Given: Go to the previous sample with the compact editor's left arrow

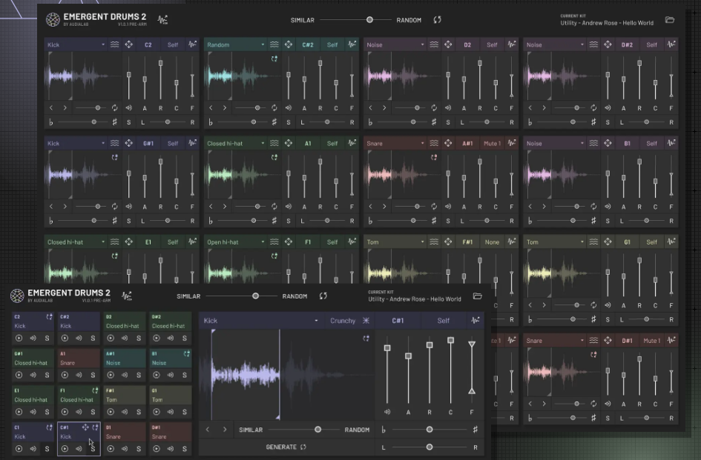Looking at the screenshot, I should [208, 429].
